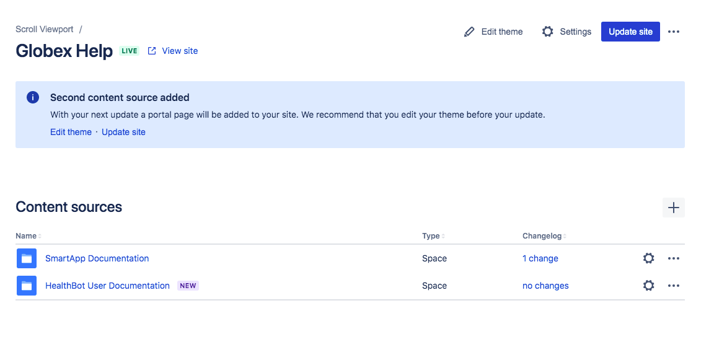The height and width of the screenshot is (342, 714).
Task: Go to Scroll Viewport breadcrumb
Action: (45, 29)
